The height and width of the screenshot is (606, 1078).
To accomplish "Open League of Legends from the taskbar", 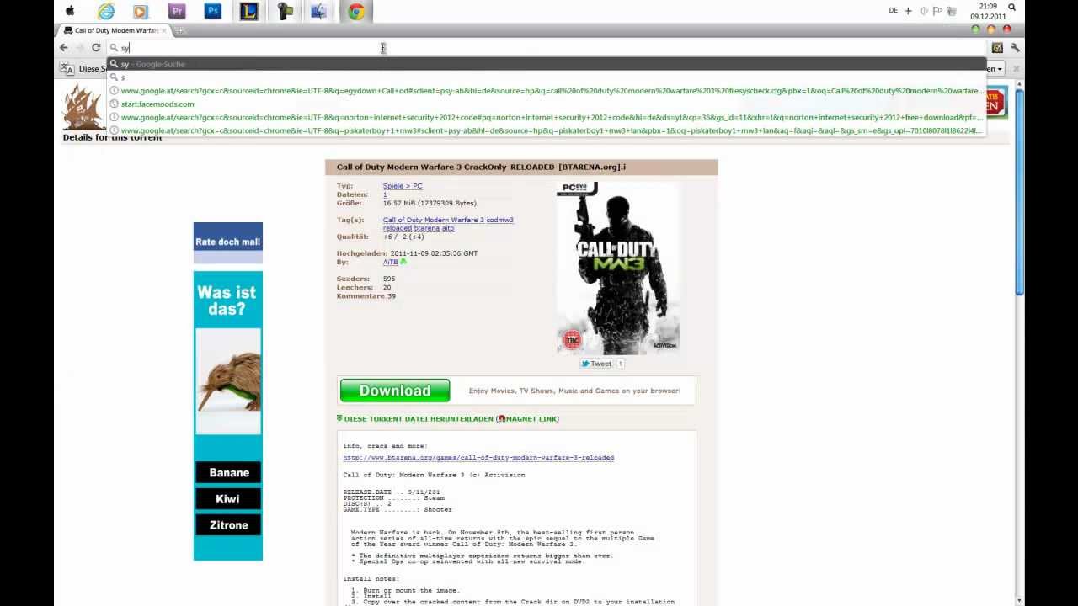I will (x=248, y=11).
